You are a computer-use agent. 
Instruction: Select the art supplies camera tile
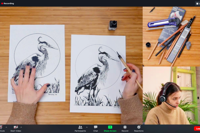tap(171, 36)
